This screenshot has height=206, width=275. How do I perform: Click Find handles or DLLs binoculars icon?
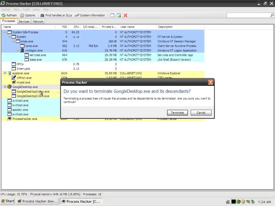pos(42,15)
